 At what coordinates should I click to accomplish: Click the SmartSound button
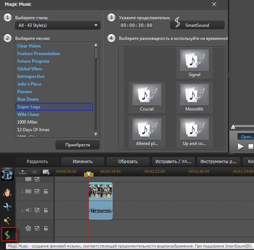pyautogui.click(x=197, y=25)
